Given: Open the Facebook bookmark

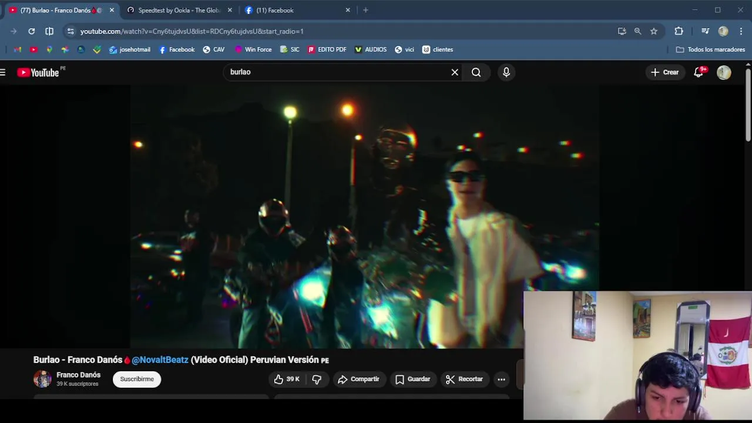Looking at the screenshot, I should (176, 49).
